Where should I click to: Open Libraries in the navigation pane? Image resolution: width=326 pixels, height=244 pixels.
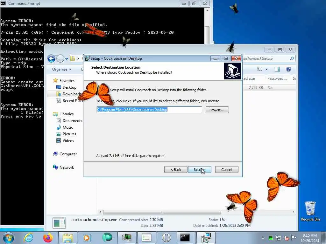(66, 114)
